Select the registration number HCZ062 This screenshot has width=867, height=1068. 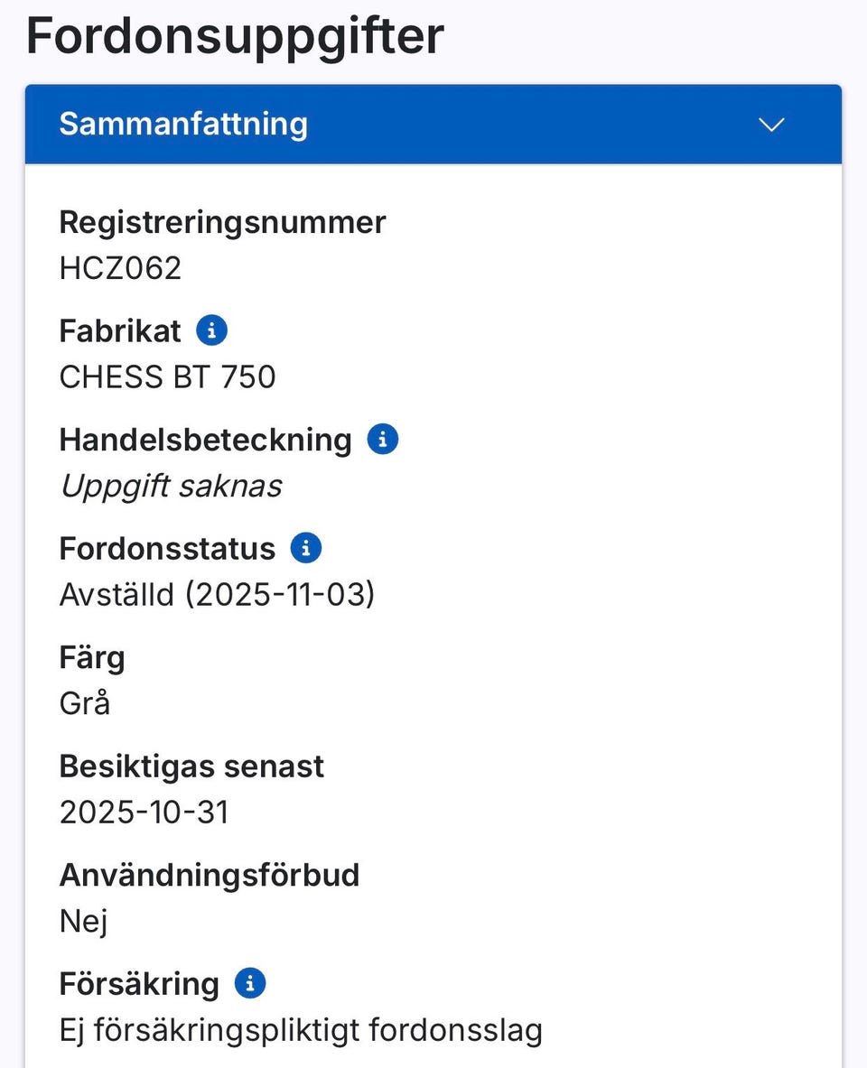tap(120, 268)
